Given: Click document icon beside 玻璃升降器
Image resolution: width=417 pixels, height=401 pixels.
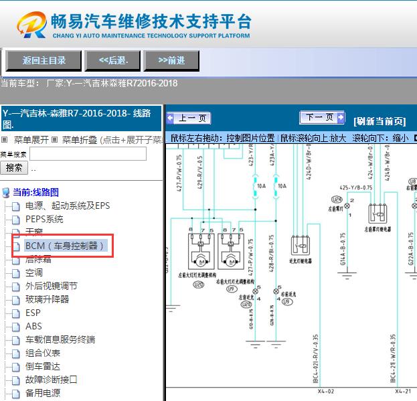Looking at the screenshot, I should pos(16,300).
